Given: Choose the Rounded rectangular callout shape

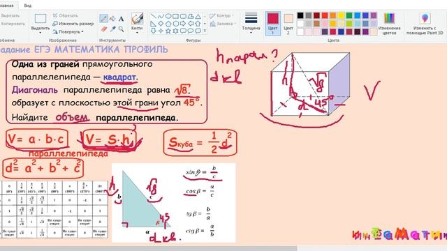Looking at the screenshot, I should [x=183, y=31].
